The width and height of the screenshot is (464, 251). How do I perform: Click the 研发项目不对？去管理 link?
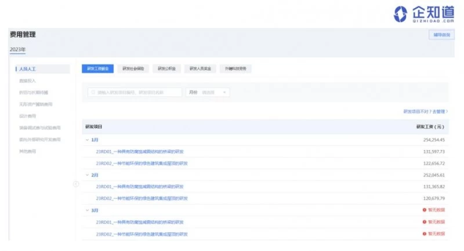tap(425, 111)
